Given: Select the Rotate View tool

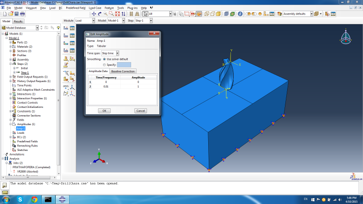Looking at the screenshot, I should [x=100, y=14].
